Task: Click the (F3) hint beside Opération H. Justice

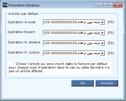Action: [x=111, y=53]
